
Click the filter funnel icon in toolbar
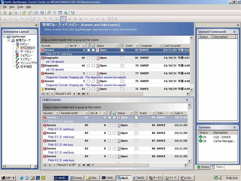[x=54, y=13]
